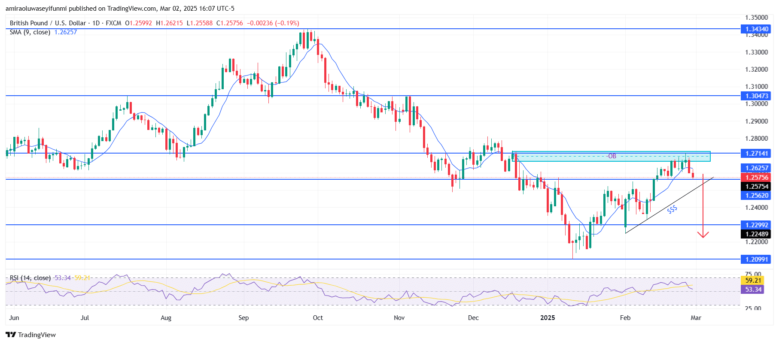Click the British Pound / U.S. Dollar title

point(48,23)
